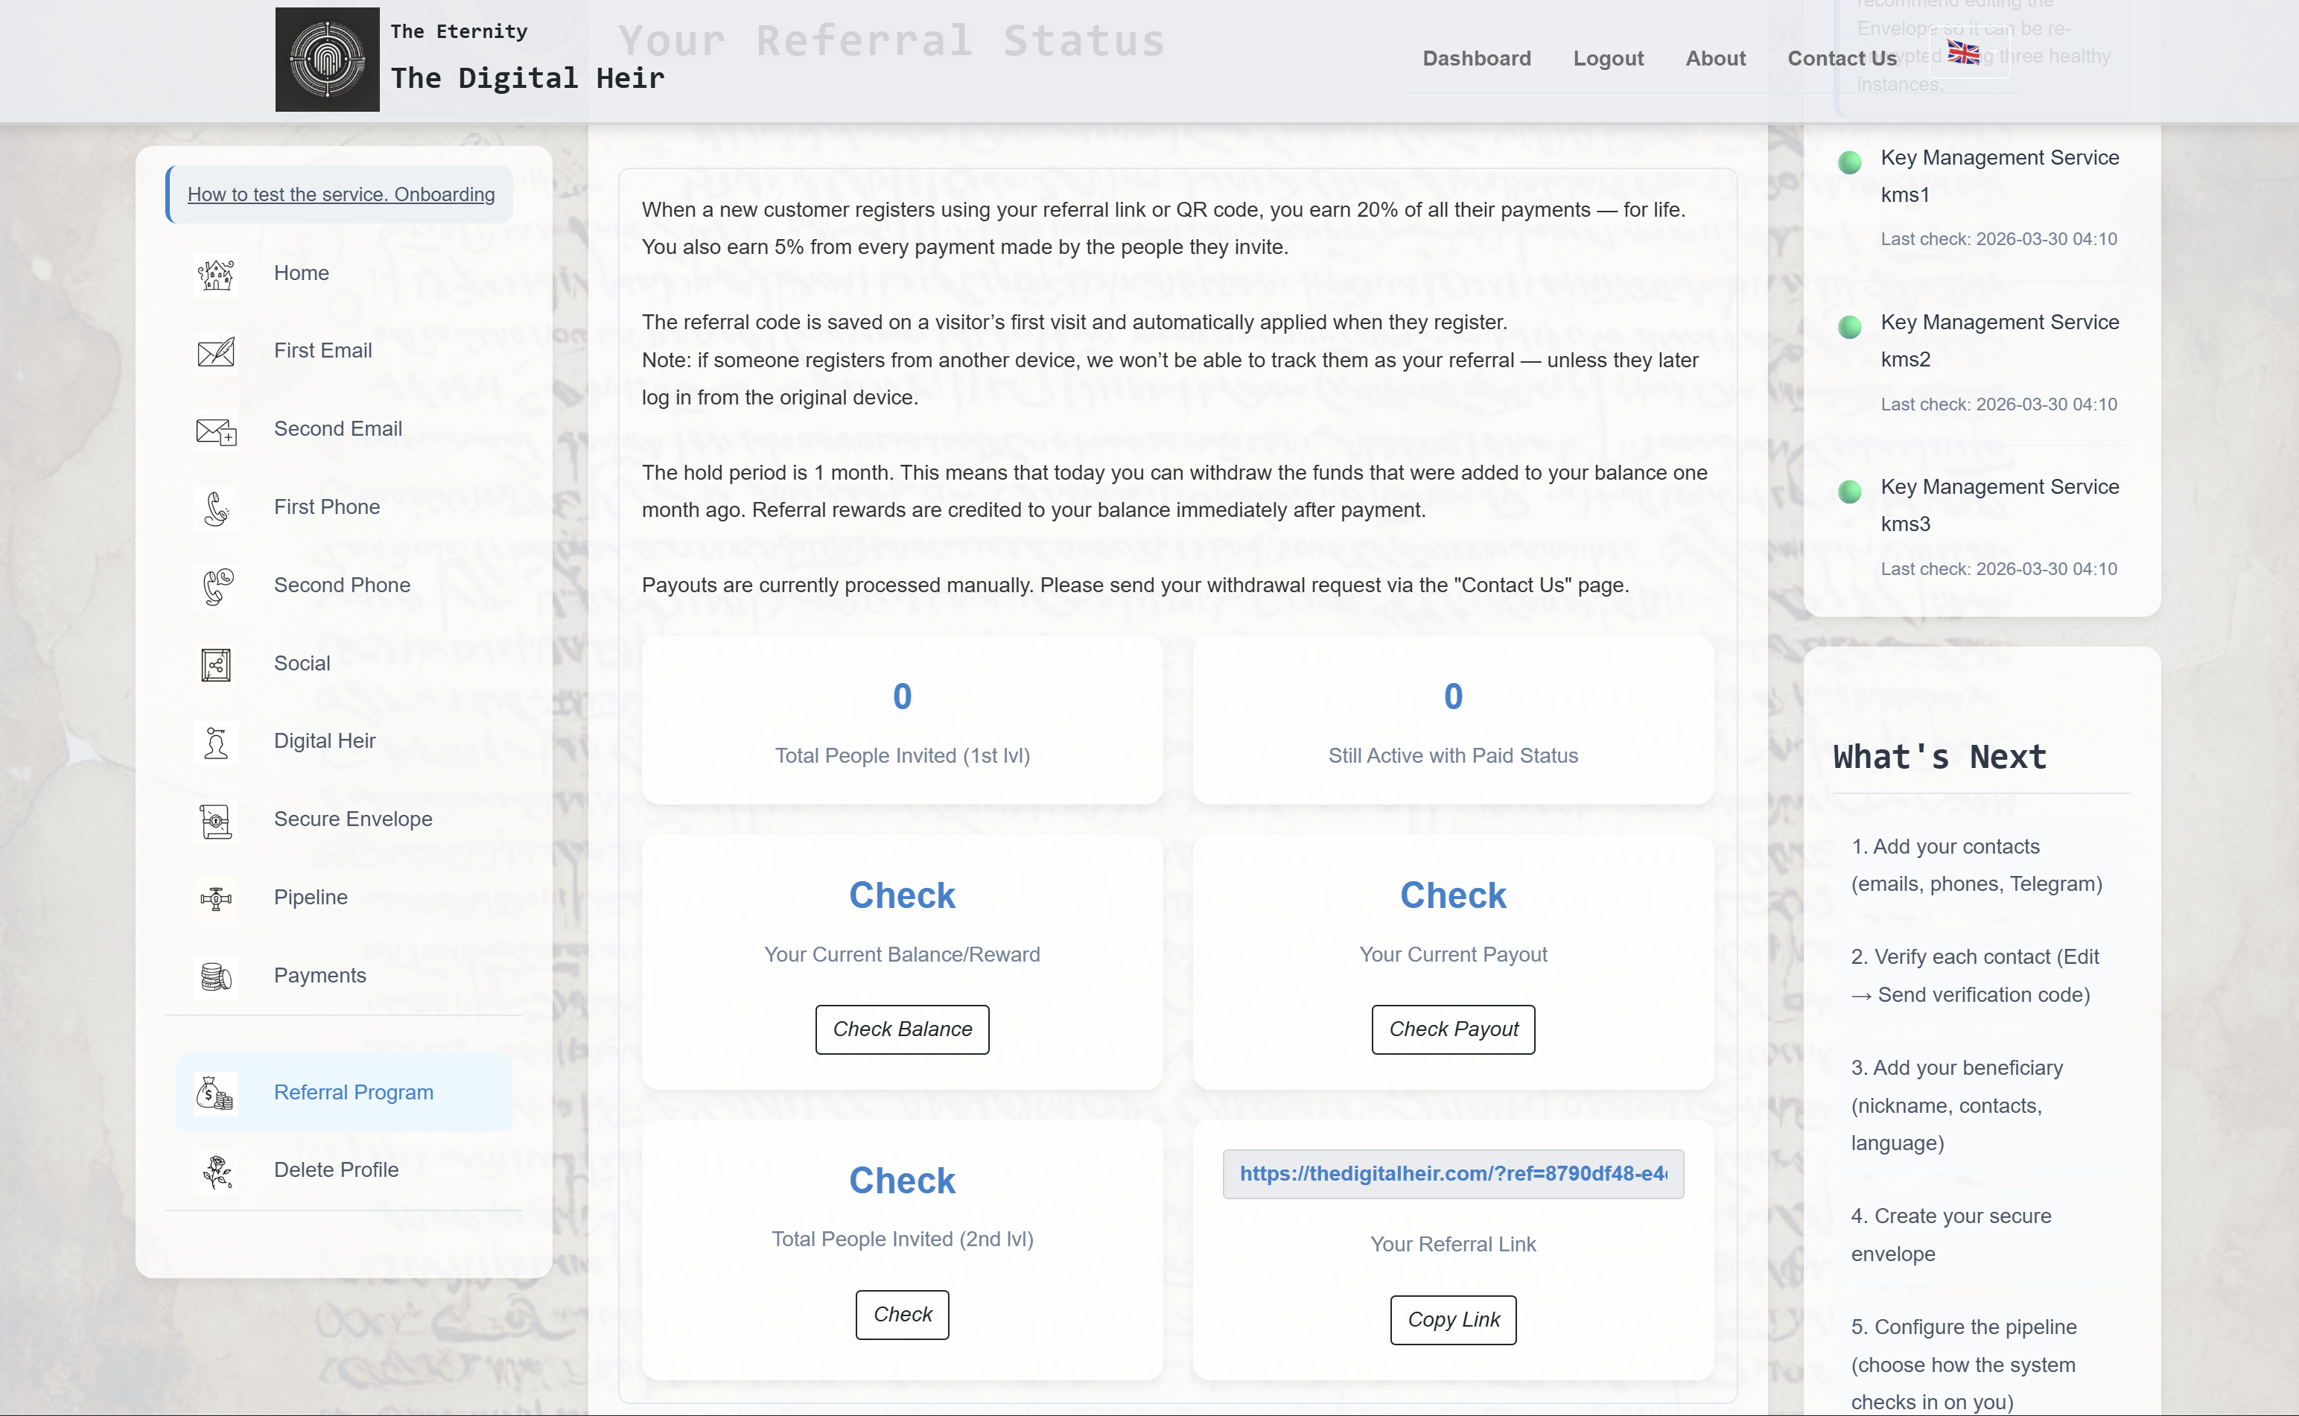Click the Pipeline valve icon
Viewport: 2299px width, 1416px height.
tap(216, 898)
